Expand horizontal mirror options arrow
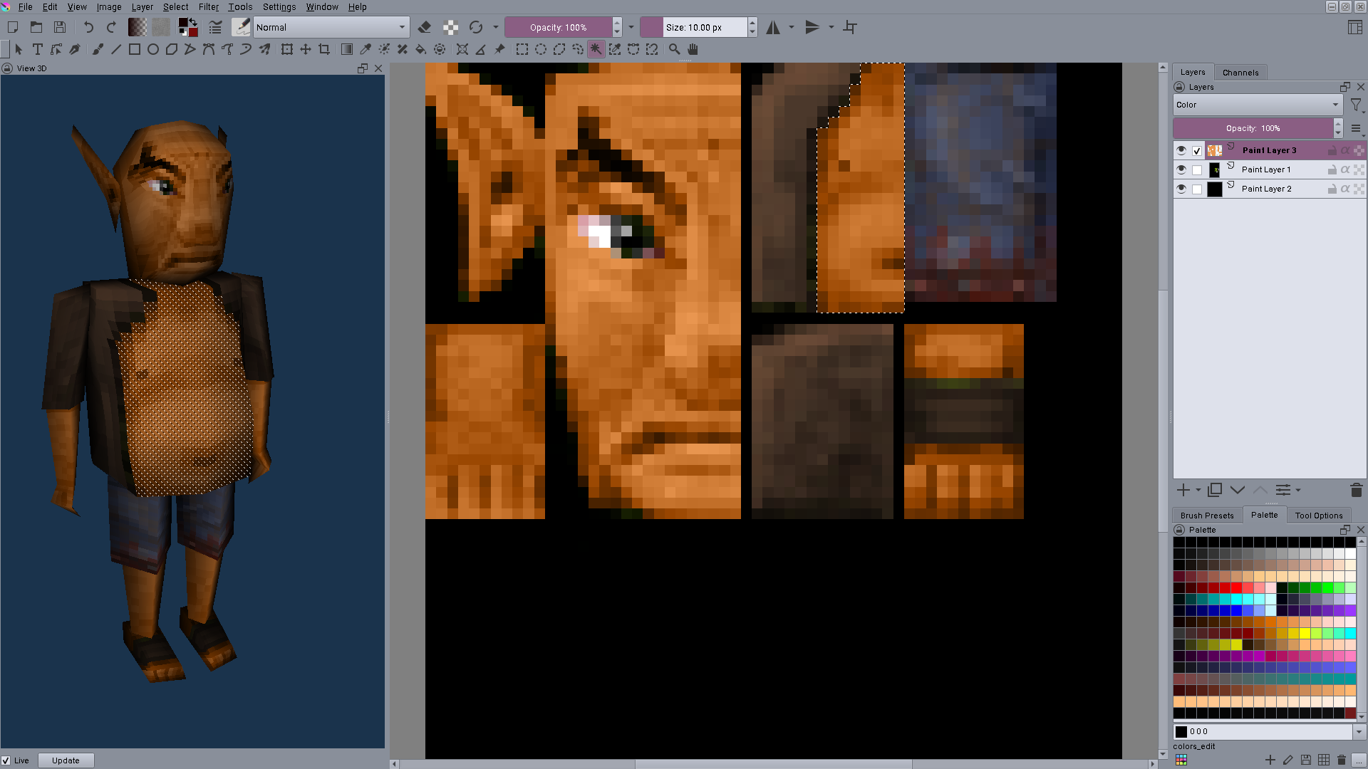This screenshot has height=769, width=1368. point(792,28)
